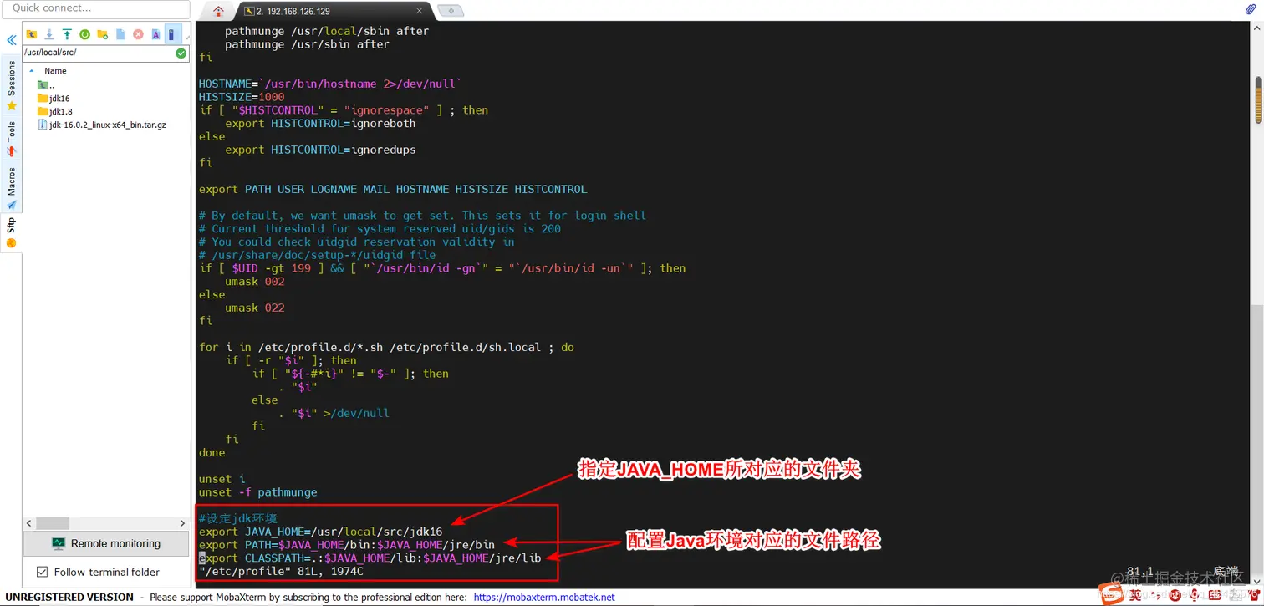Open the Home tab
This screenshot has width=1264, height=606.
point(218,11)
